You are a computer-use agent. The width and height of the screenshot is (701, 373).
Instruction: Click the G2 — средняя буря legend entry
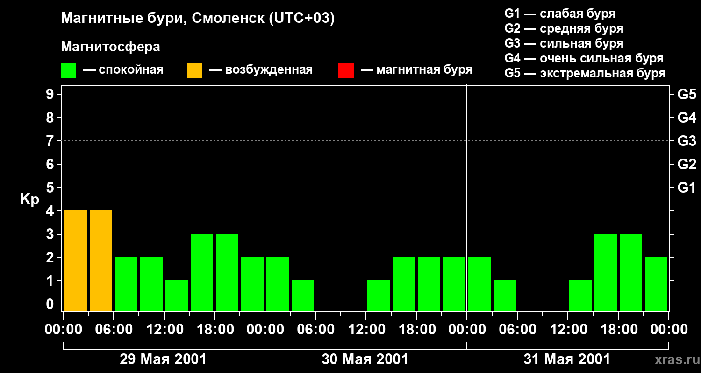(564, 28)
